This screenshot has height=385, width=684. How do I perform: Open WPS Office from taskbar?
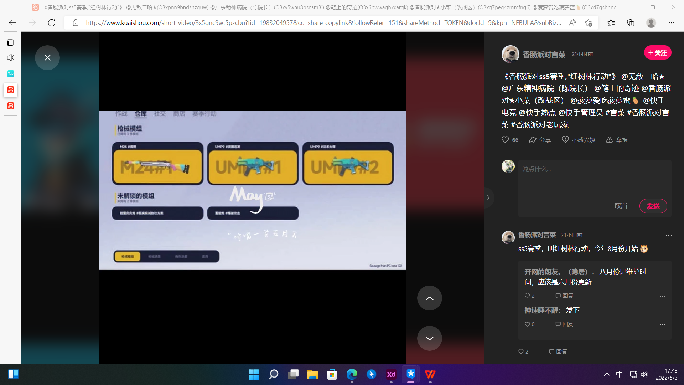(430, 374)
